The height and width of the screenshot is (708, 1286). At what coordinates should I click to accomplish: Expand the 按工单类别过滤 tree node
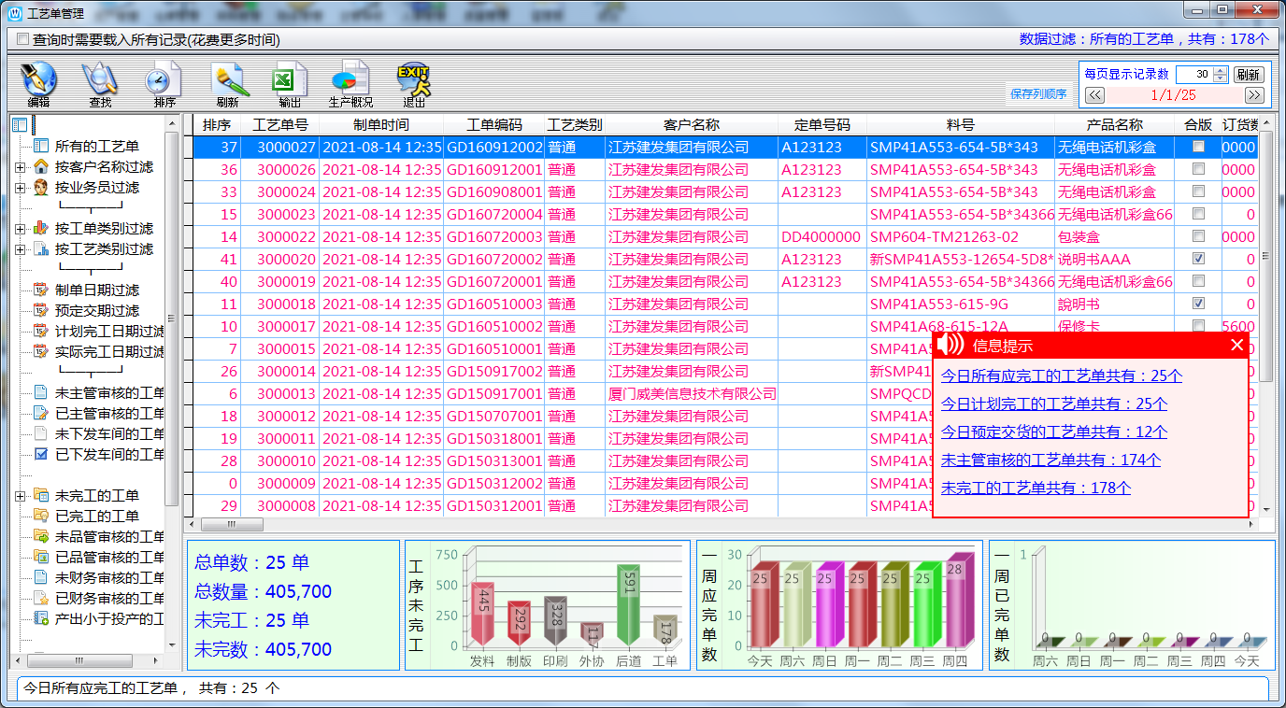pos(21,229)
